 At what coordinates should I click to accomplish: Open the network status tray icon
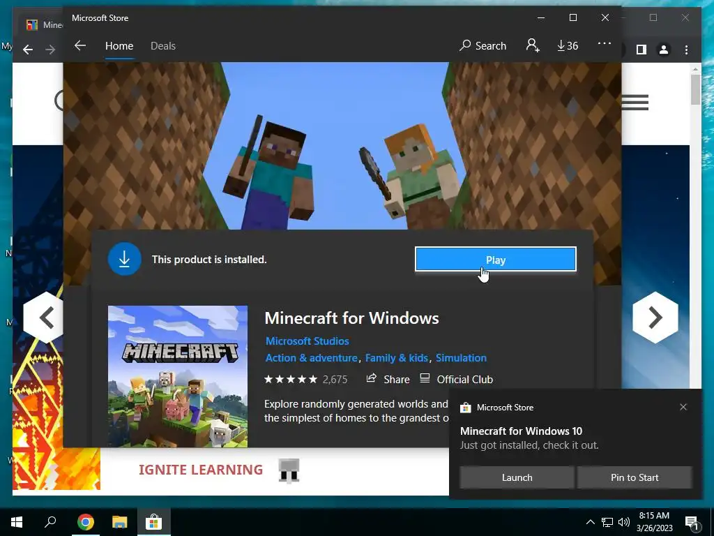pos(607,522)
